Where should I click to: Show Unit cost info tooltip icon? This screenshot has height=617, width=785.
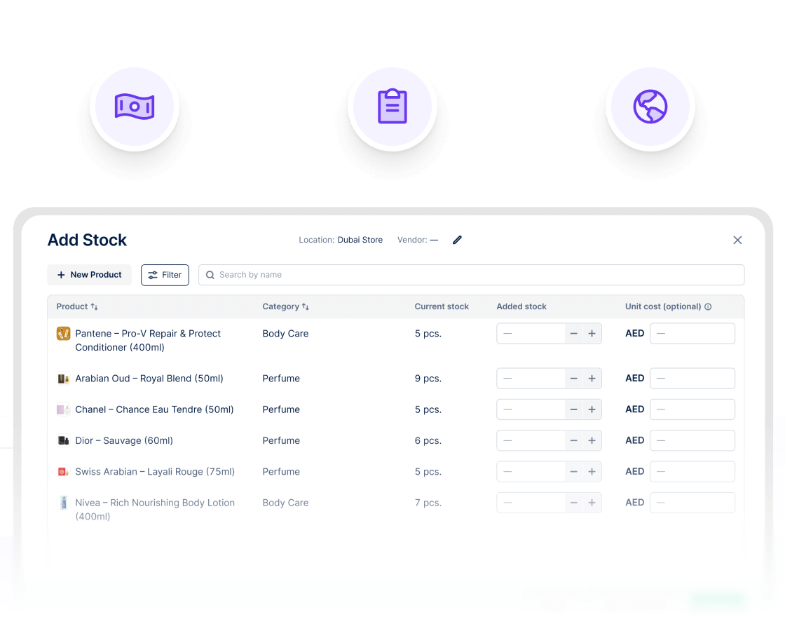[708, 306]
